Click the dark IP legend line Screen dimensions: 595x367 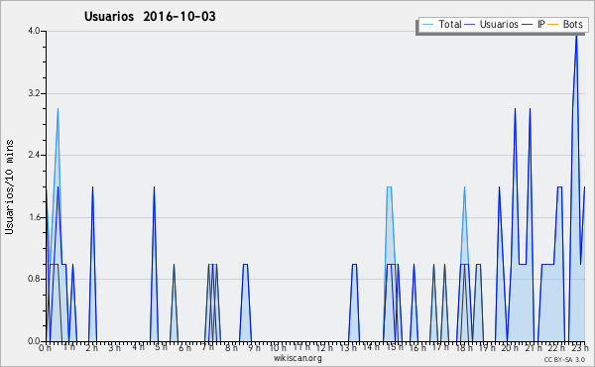528,25
